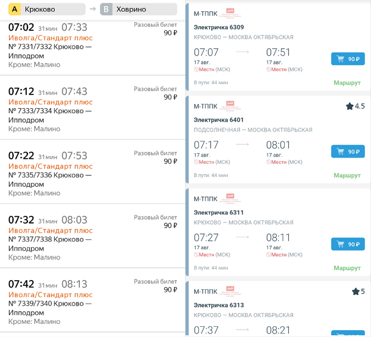Click the carrier logo on Электричка 6309 card
This screenshot has width=371, height=337.
click(230, 13)
